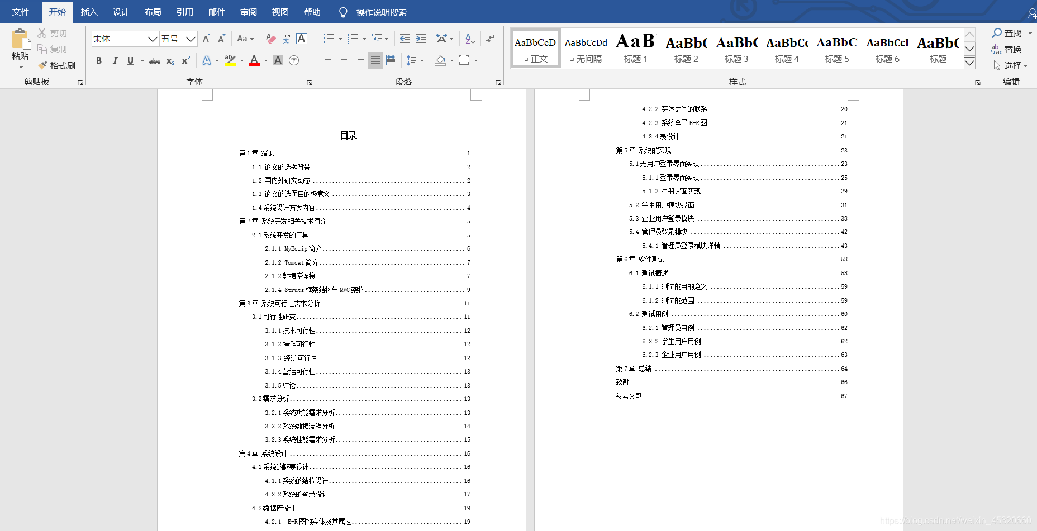Decrease paragraph indent
Image resolution: width=1037 pixels, height=531 pixels.
click(x=405, y=39)
